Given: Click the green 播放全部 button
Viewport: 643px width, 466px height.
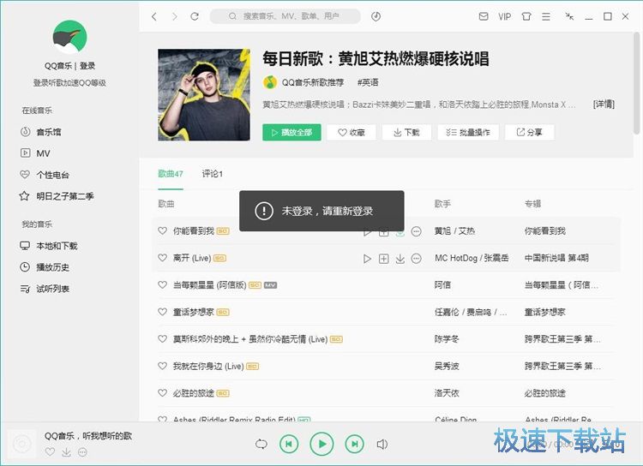Looking at the screenshot, I should 291,133.
